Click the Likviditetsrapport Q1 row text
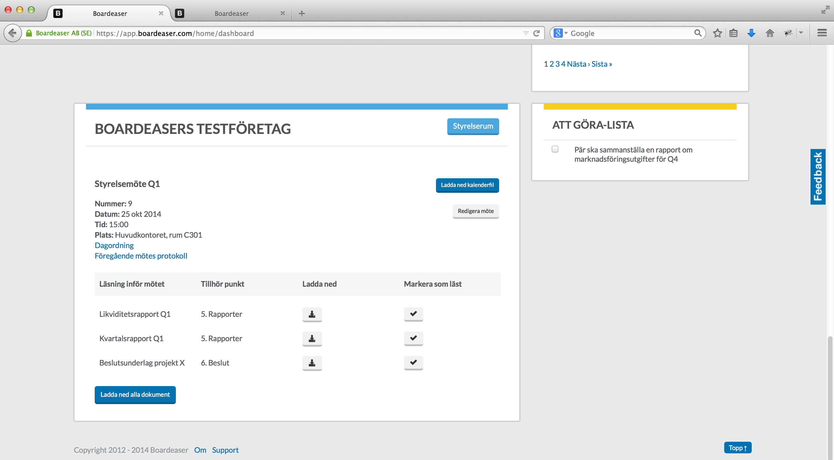The width and height of the screenshot is (834, 460). tap(135, 314)
